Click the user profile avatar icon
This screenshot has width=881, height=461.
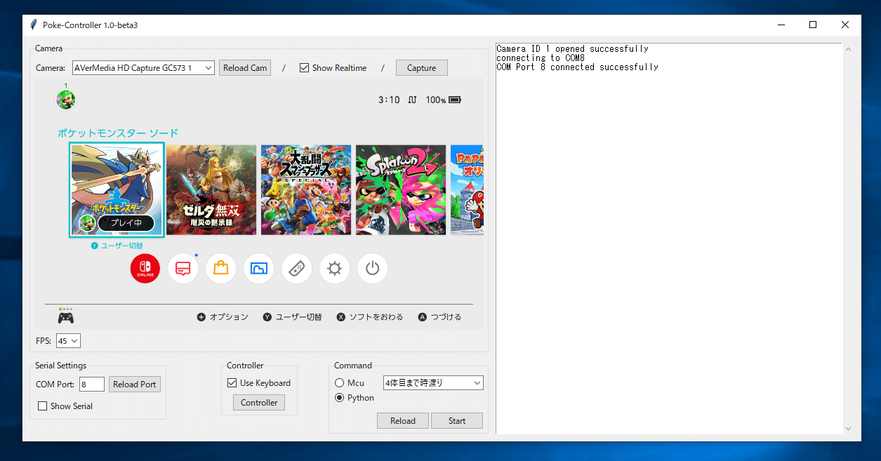tap(65, 99)
